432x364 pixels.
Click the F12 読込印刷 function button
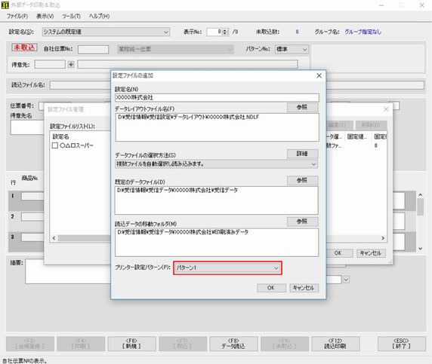coord(335,344)
